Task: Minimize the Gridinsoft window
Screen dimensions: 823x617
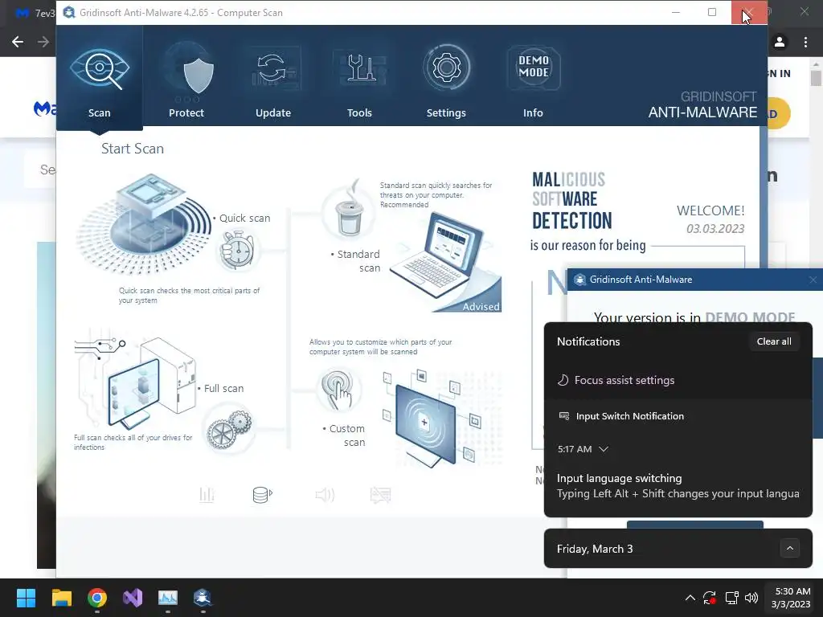Action: pyautogui.click(x=676, y=12)
